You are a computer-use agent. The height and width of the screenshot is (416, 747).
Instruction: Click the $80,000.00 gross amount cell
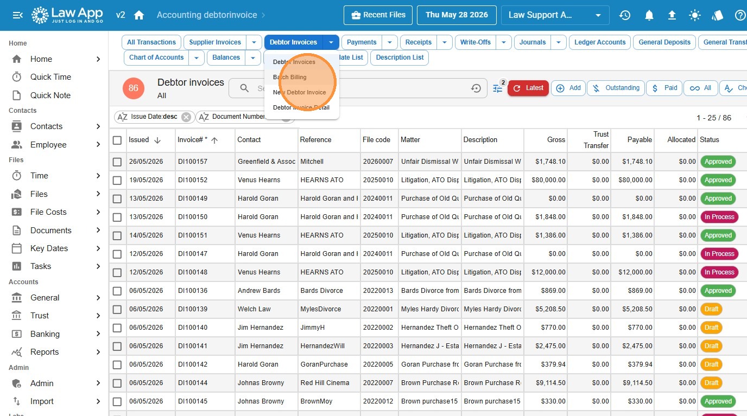pos(546,180)
